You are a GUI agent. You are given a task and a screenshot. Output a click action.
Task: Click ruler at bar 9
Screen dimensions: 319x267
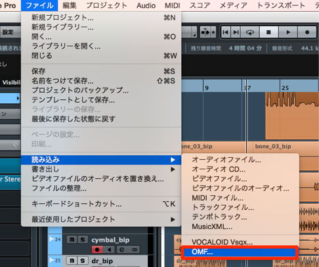[x=207, y=88]
